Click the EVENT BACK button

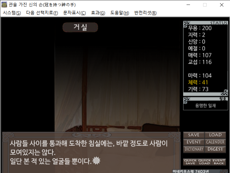point(219,162)
